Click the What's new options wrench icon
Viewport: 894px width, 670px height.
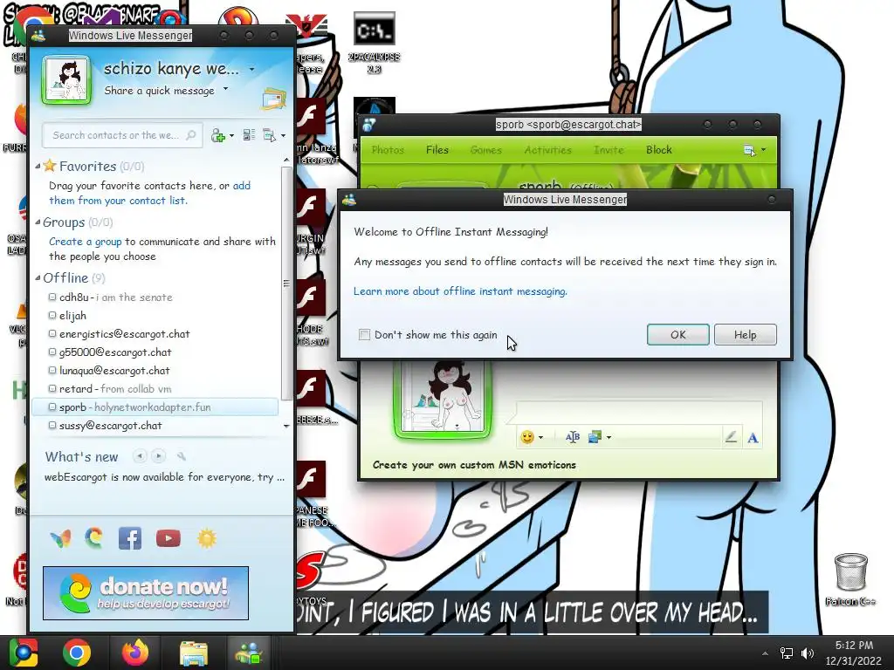181,455
